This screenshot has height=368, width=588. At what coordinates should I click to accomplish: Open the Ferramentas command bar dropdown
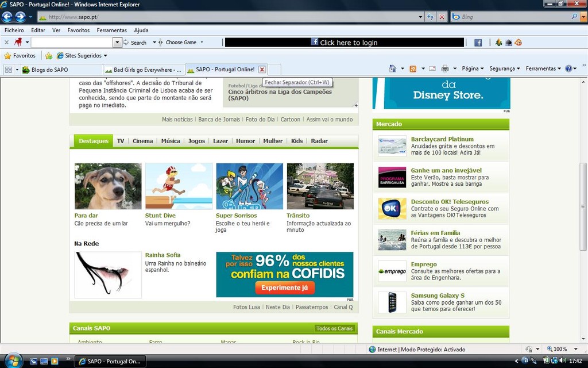(543, 69)
